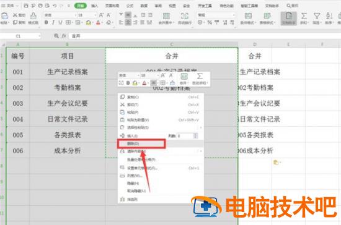Click the Save icon in quick access toolbar
The image size is (341, 225).
pos(26,6)
